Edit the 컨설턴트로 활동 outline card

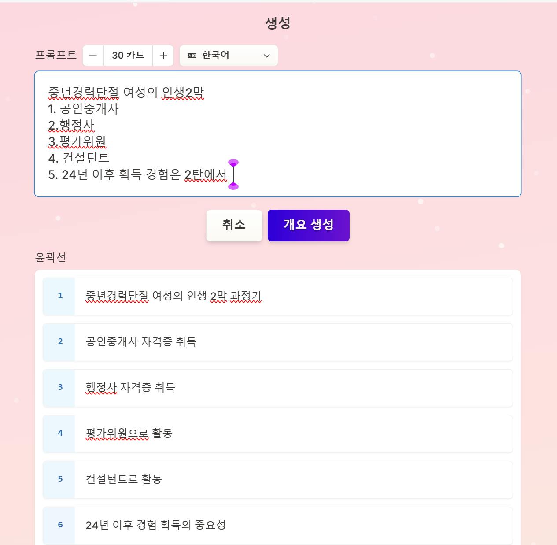[x=124, y=479]
